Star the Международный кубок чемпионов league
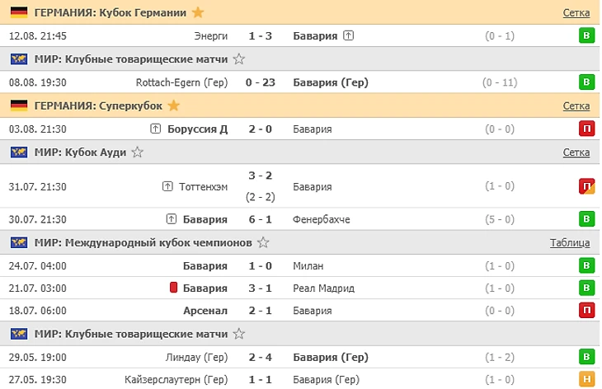This screenshot has width=602, height=389. point(264,242)
